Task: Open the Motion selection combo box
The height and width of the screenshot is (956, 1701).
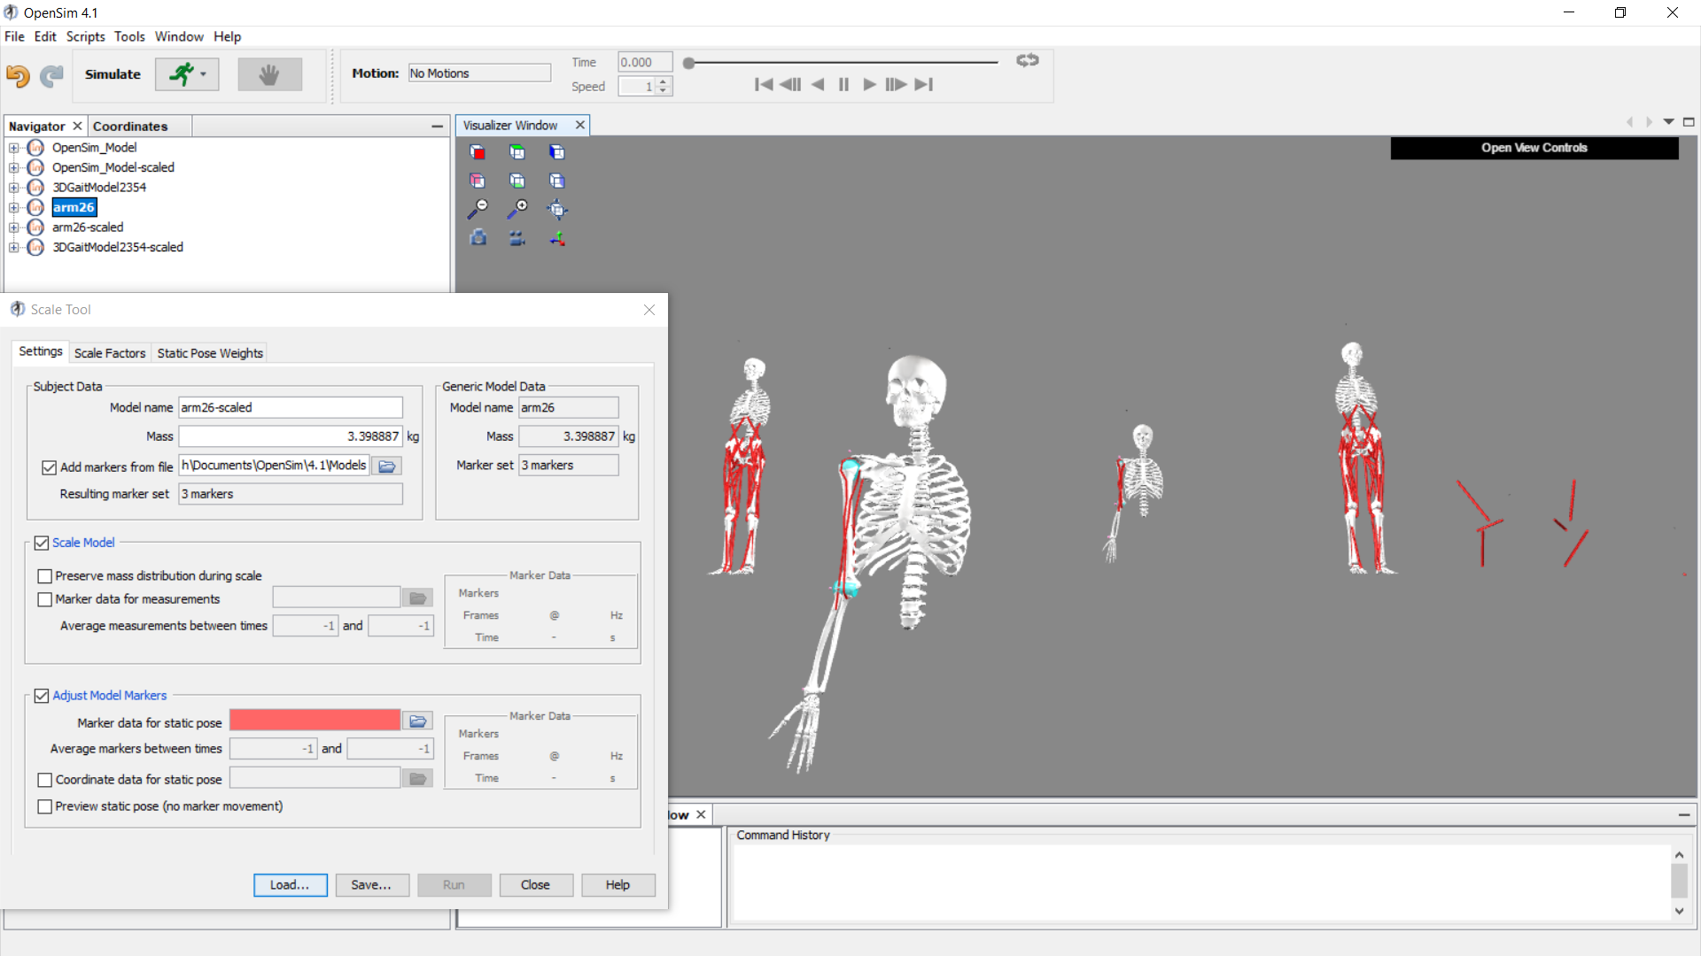Action: [479, 73]
